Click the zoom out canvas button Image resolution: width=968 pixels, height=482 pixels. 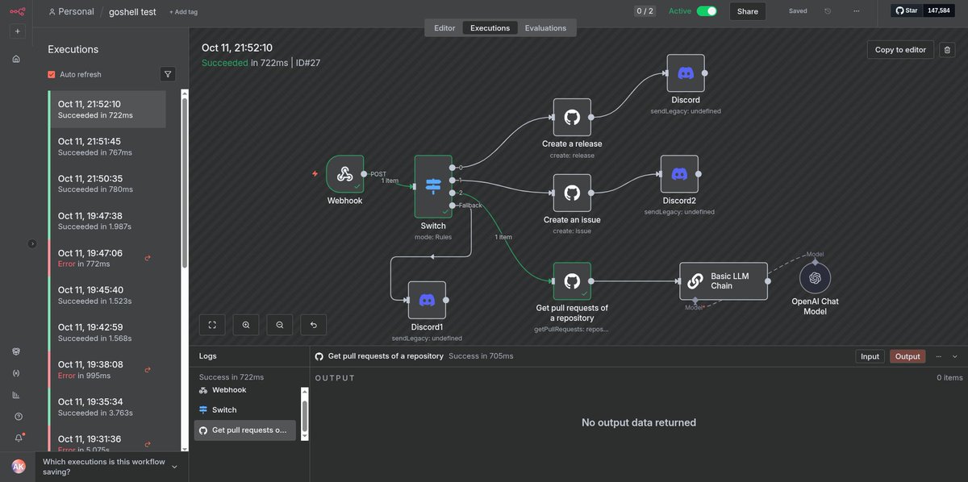pos(280,324)
